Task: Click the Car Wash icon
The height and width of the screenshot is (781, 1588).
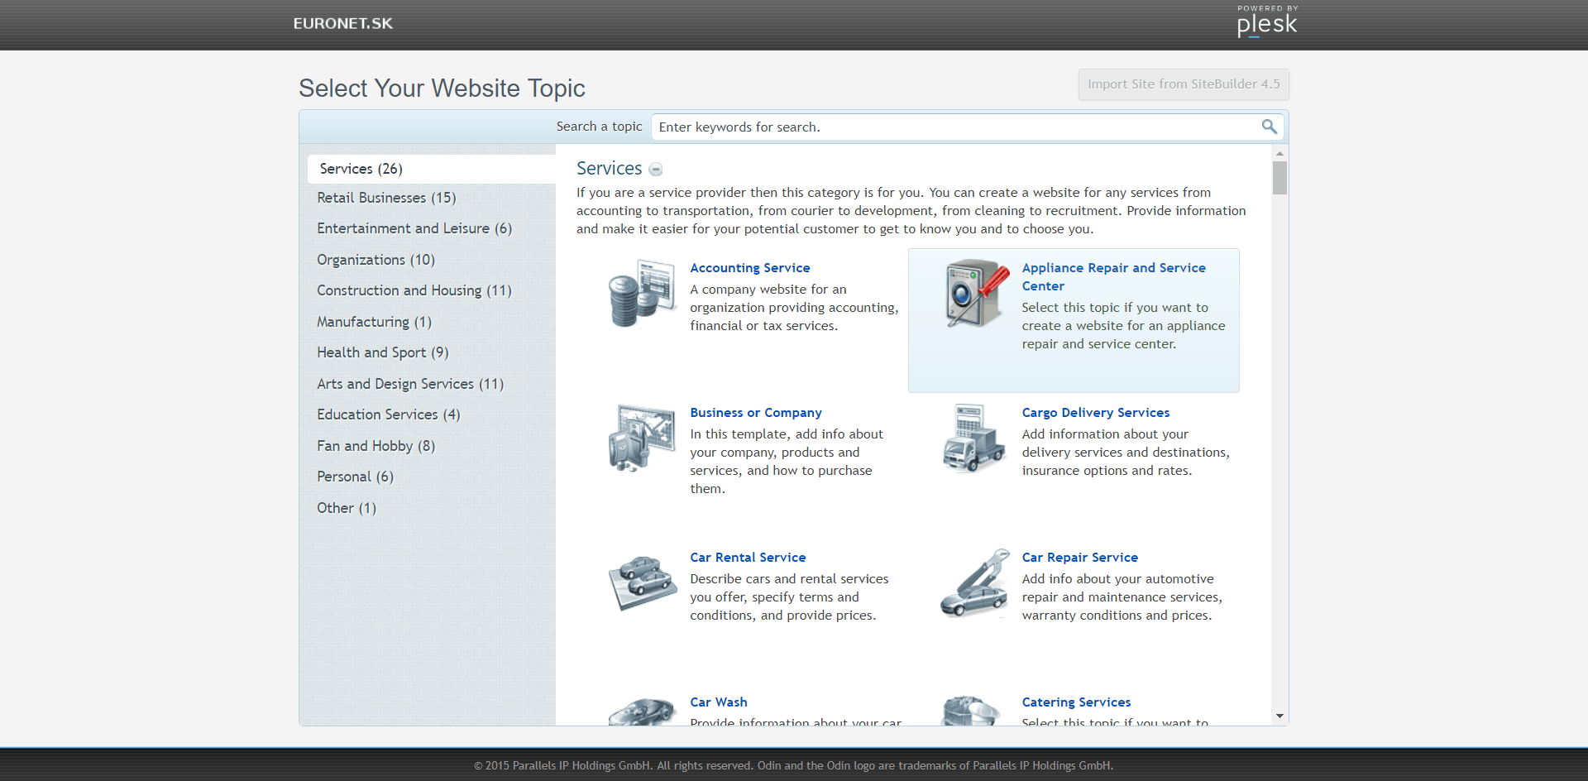Action: click(x=643, y=711)
